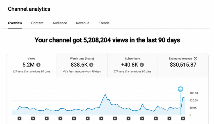Click the 60.0K axis label

coord(193,108)
